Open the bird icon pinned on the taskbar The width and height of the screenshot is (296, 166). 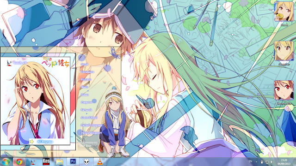click(x=33, y=162)
